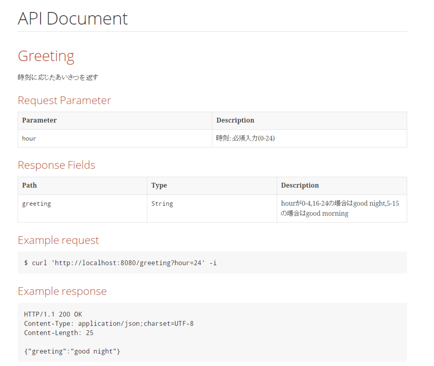The image size is (434, 366).
Task: Open the Example request heading
Action: point(58,240)
